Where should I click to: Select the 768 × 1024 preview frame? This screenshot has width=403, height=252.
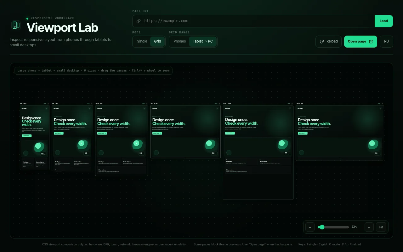point(122,140)
